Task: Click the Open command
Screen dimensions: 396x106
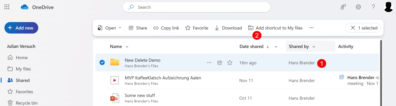Action: coord(107,28)
